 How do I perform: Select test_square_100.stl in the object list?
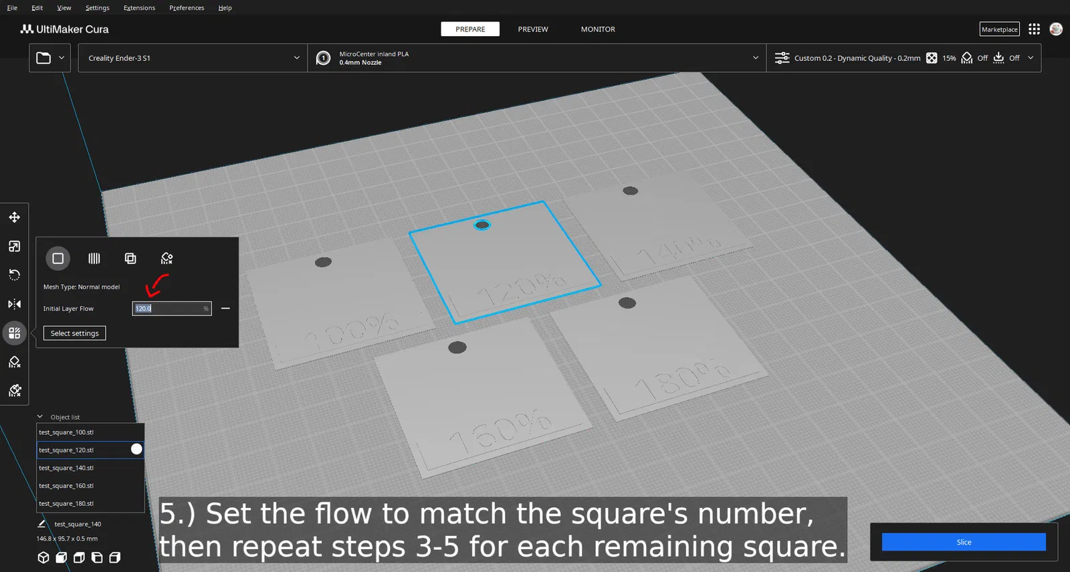coord(90,432)
